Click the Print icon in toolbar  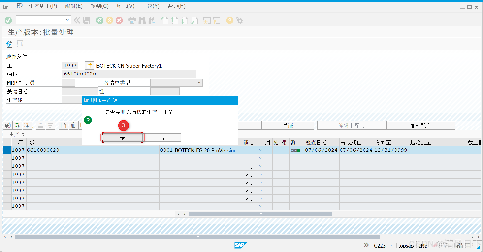pyautogui.click(x=132, y=20)
